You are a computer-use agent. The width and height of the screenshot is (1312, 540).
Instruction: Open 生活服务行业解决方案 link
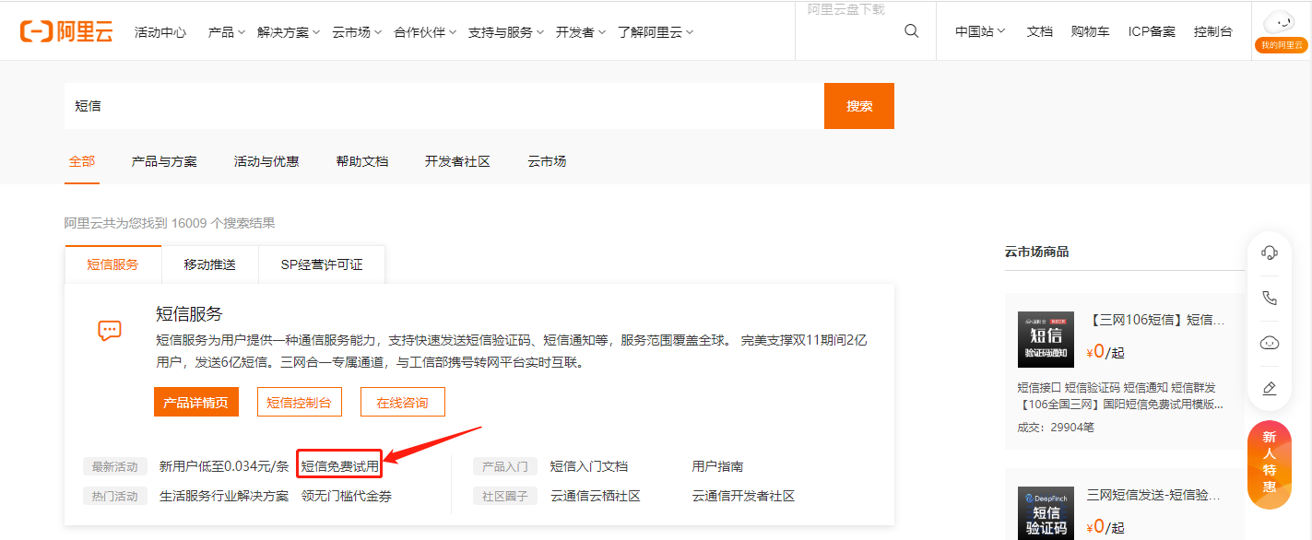tap(224, 496)
